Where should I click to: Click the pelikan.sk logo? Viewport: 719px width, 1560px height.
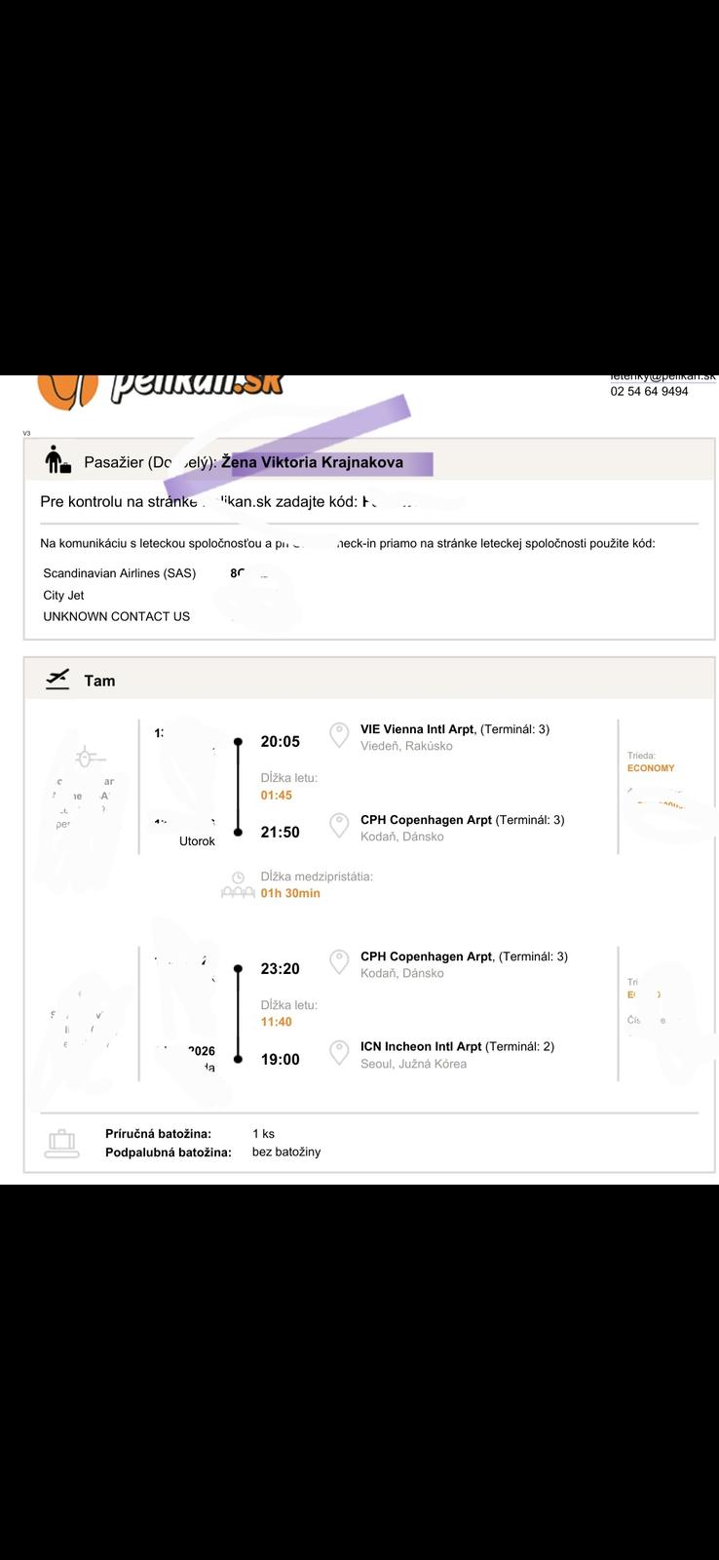pos(161,387)
